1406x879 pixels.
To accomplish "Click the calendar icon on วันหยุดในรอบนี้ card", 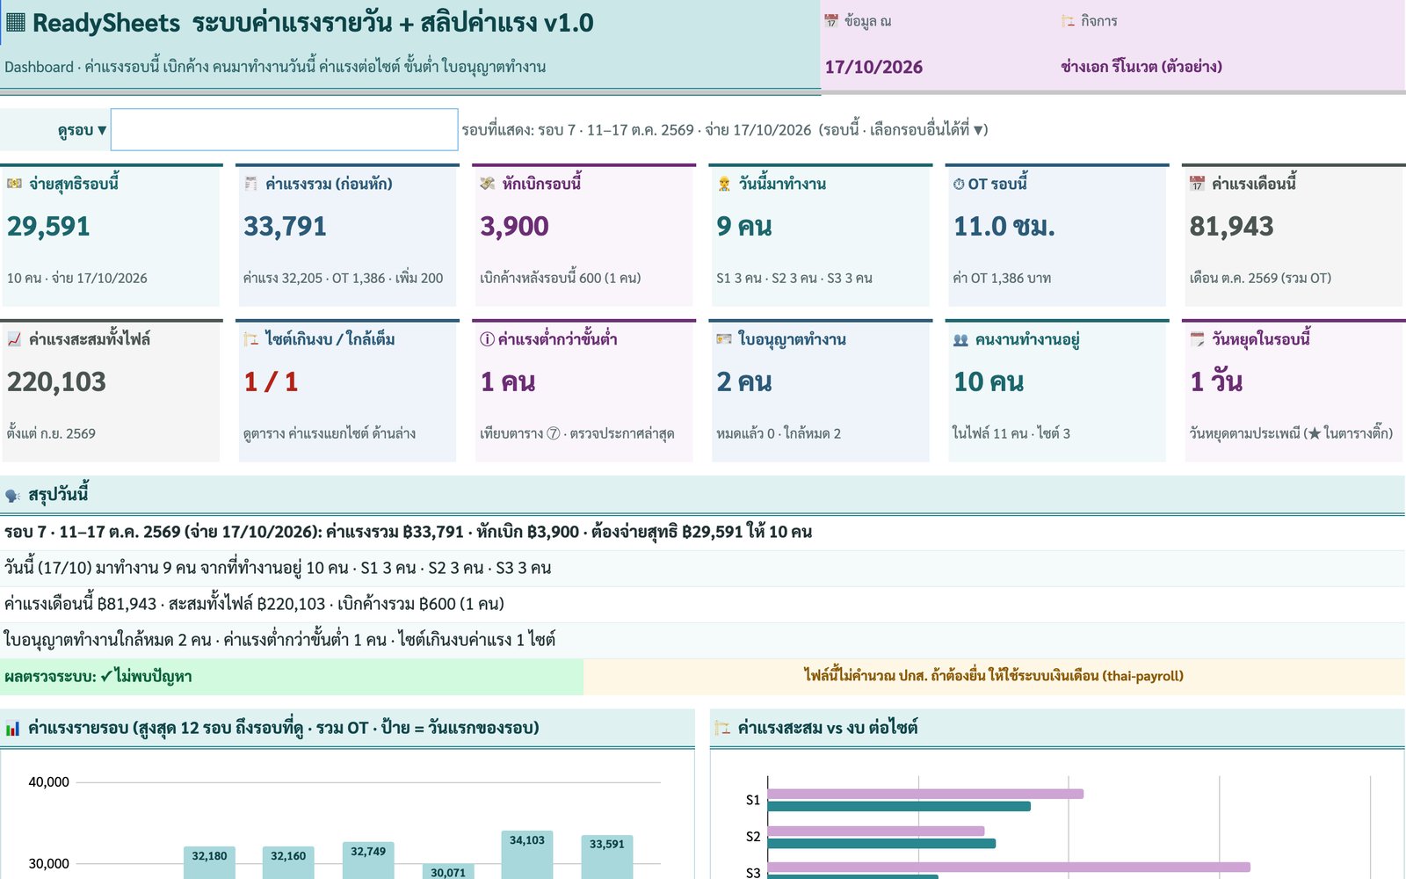I will [1197, 339].
